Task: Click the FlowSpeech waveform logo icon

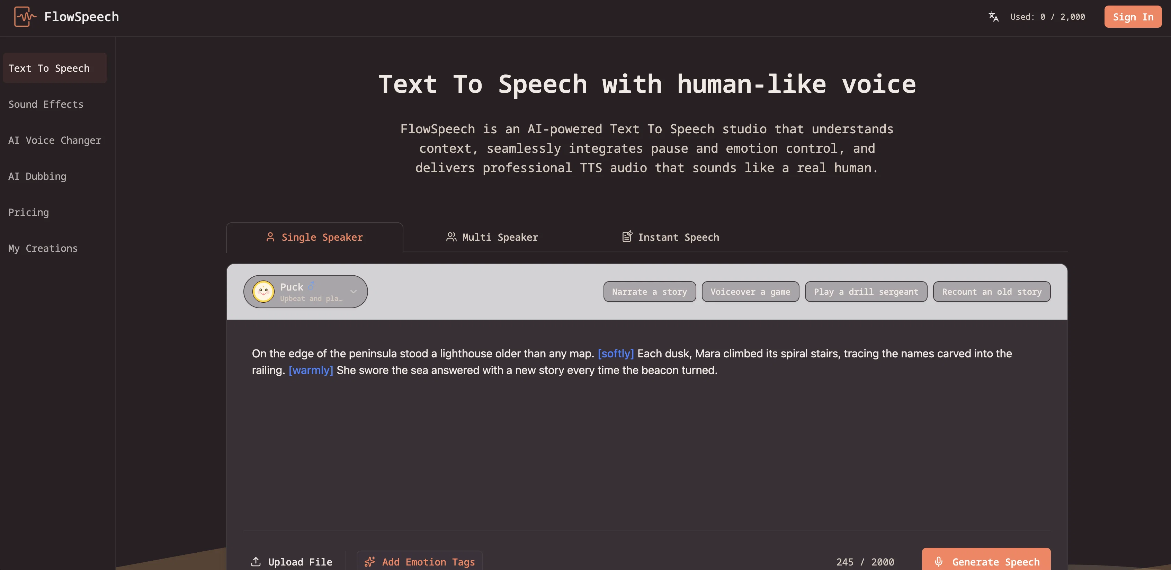Action: coord(25,17)
